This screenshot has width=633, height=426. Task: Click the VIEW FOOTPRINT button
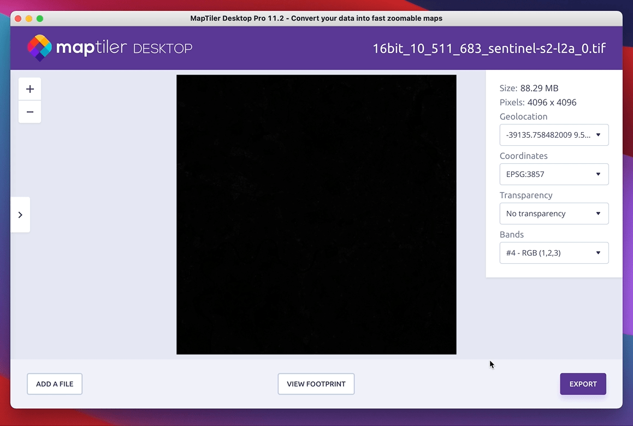point(316,384)
